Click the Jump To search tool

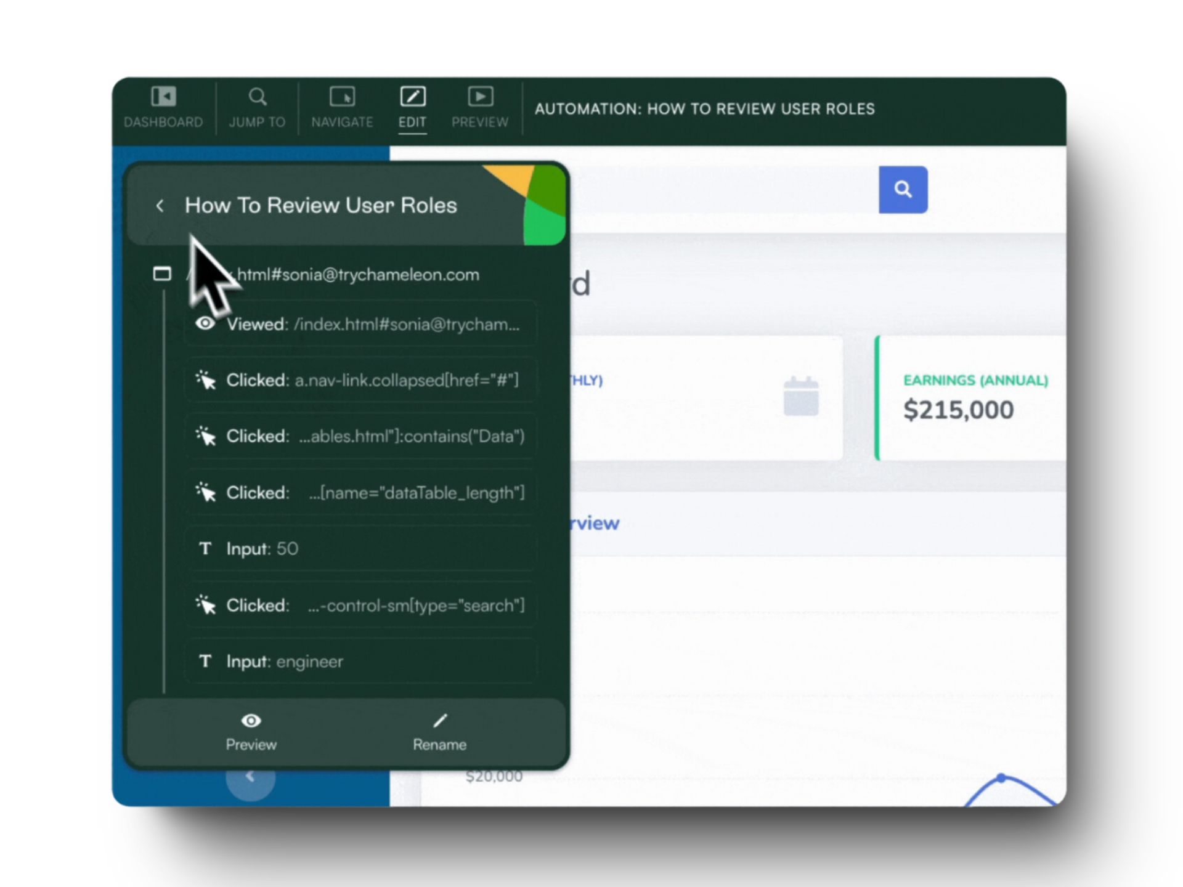(257, 108)
